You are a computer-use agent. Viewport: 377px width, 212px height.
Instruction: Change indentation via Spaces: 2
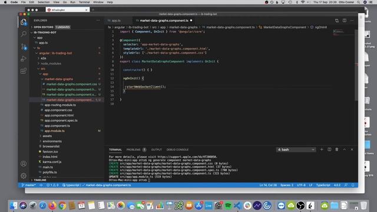click(287, 185)
